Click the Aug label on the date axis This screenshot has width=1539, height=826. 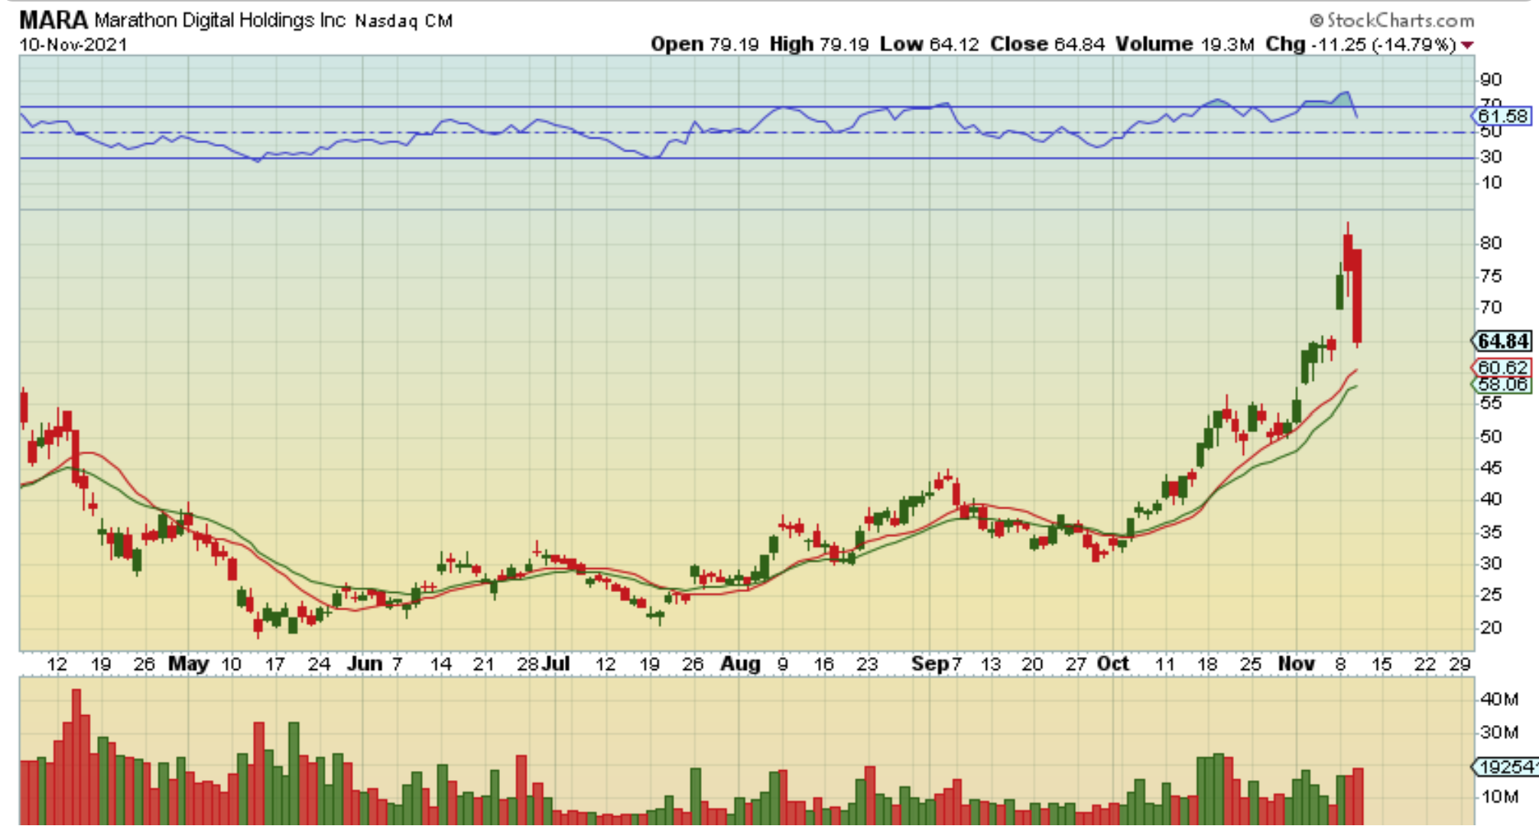(x=739, y=663)
